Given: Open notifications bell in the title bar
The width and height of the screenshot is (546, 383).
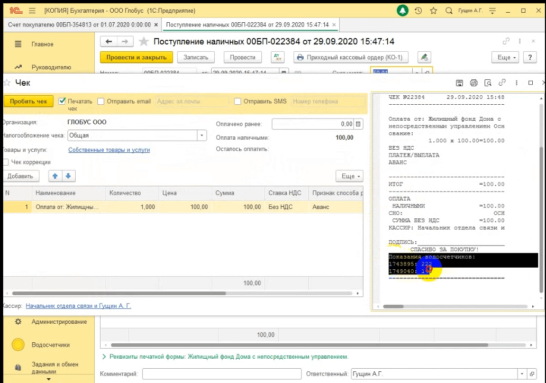Looking at the screenshot, I should (403, 11).
